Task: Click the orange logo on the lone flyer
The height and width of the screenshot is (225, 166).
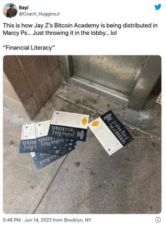Action: (x=95, y=123)
